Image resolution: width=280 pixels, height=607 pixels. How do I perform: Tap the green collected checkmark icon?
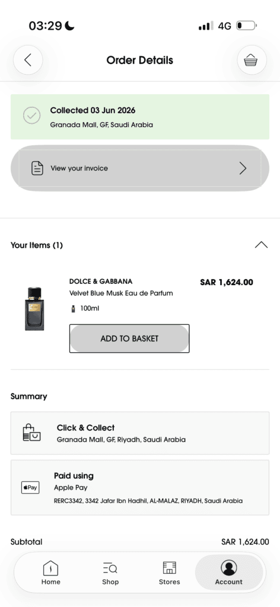32,116
